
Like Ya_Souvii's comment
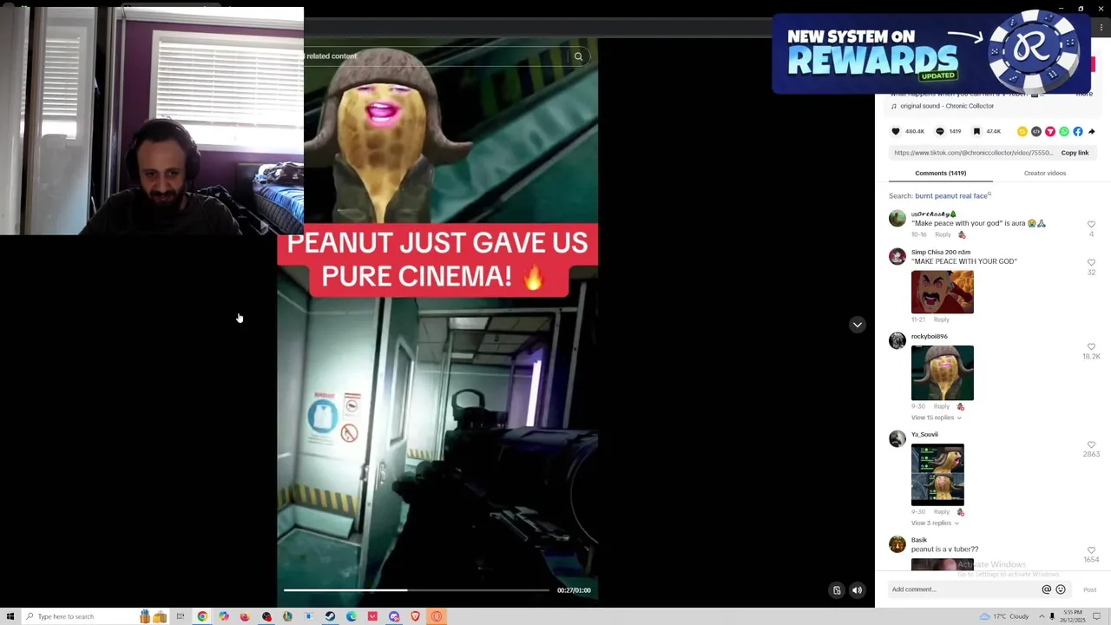coord(1091,444)
